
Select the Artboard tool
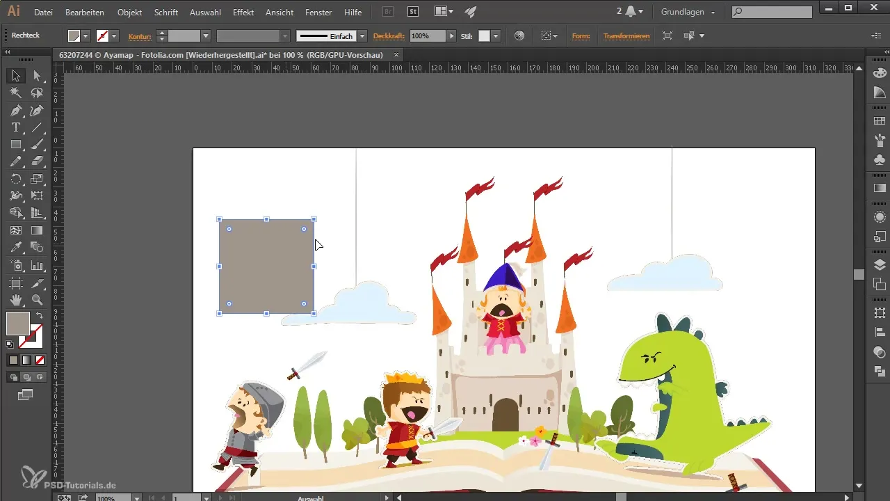(15, 283)
